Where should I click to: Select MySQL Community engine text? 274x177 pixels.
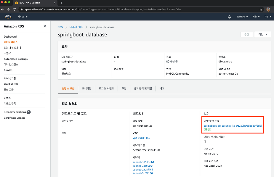(178, 74)
